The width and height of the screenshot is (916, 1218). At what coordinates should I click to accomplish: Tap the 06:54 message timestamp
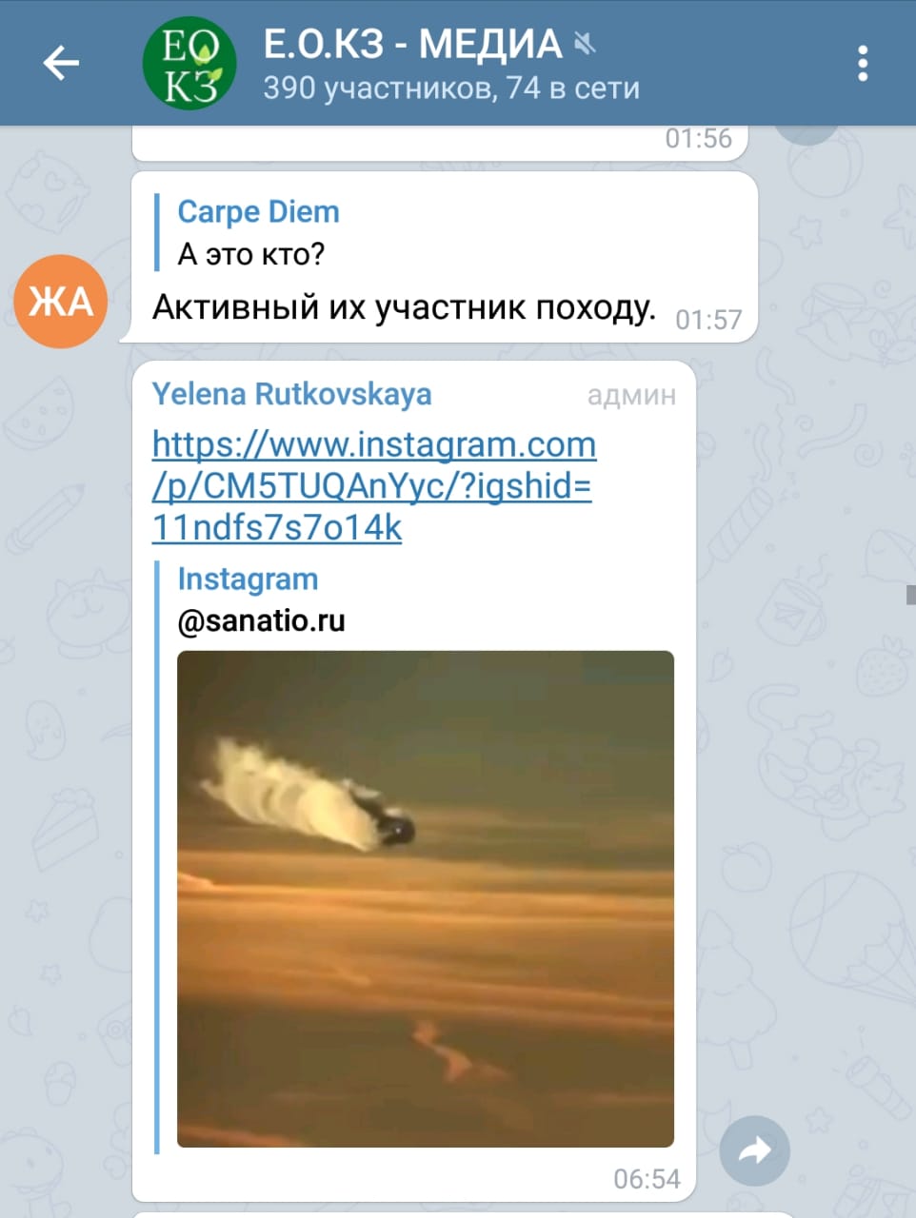click(647, 1179)
